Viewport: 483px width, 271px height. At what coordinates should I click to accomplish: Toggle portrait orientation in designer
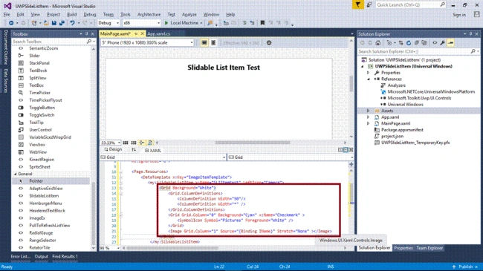tap(213, 43)
